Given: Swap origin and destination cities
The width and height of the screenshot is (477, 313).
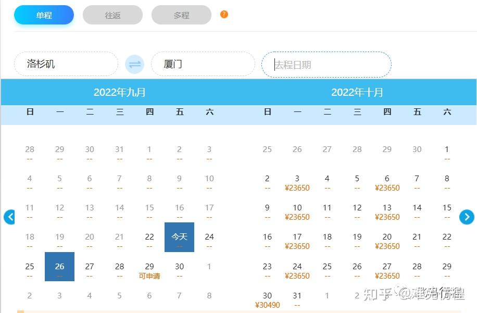Looking at the screenshot, I should [134, 64].
